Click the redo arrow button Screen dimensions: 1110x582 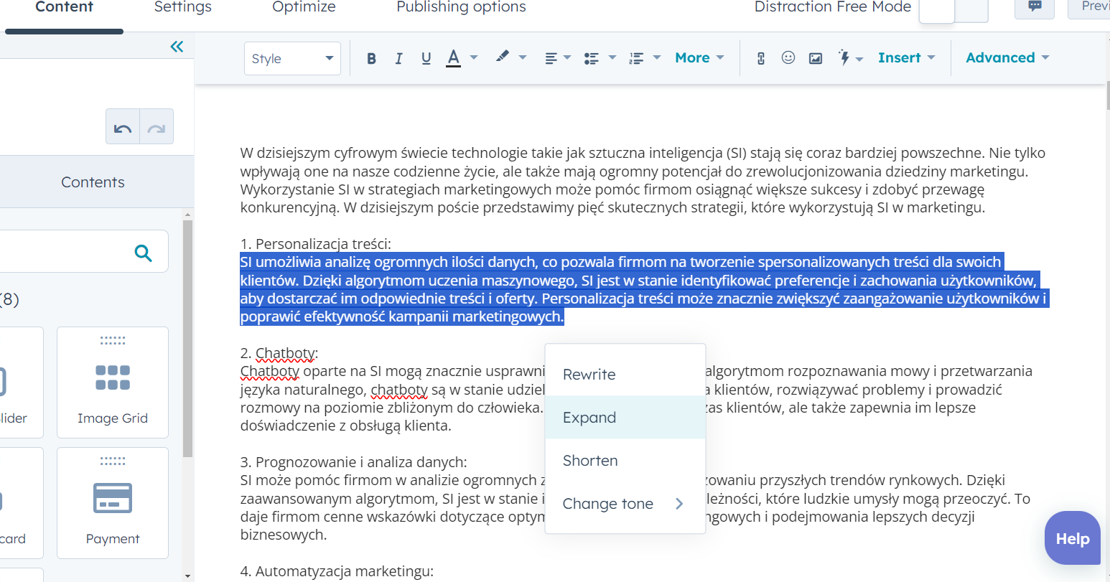coord(157,127)
